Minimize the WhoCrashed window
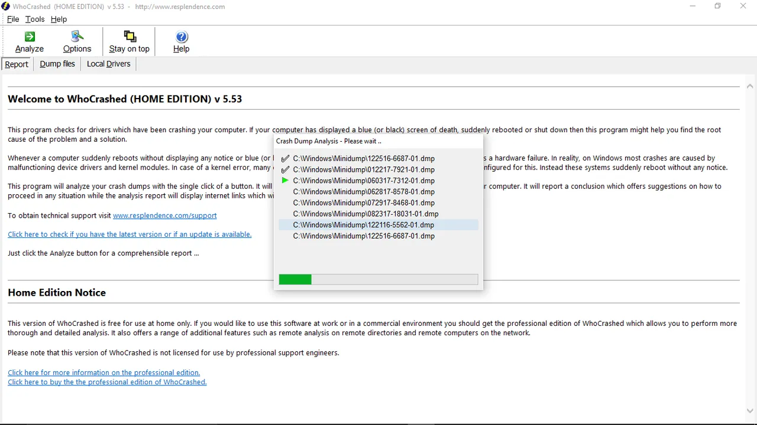Screen dimensions: 757x425 (x=692, y=6)
